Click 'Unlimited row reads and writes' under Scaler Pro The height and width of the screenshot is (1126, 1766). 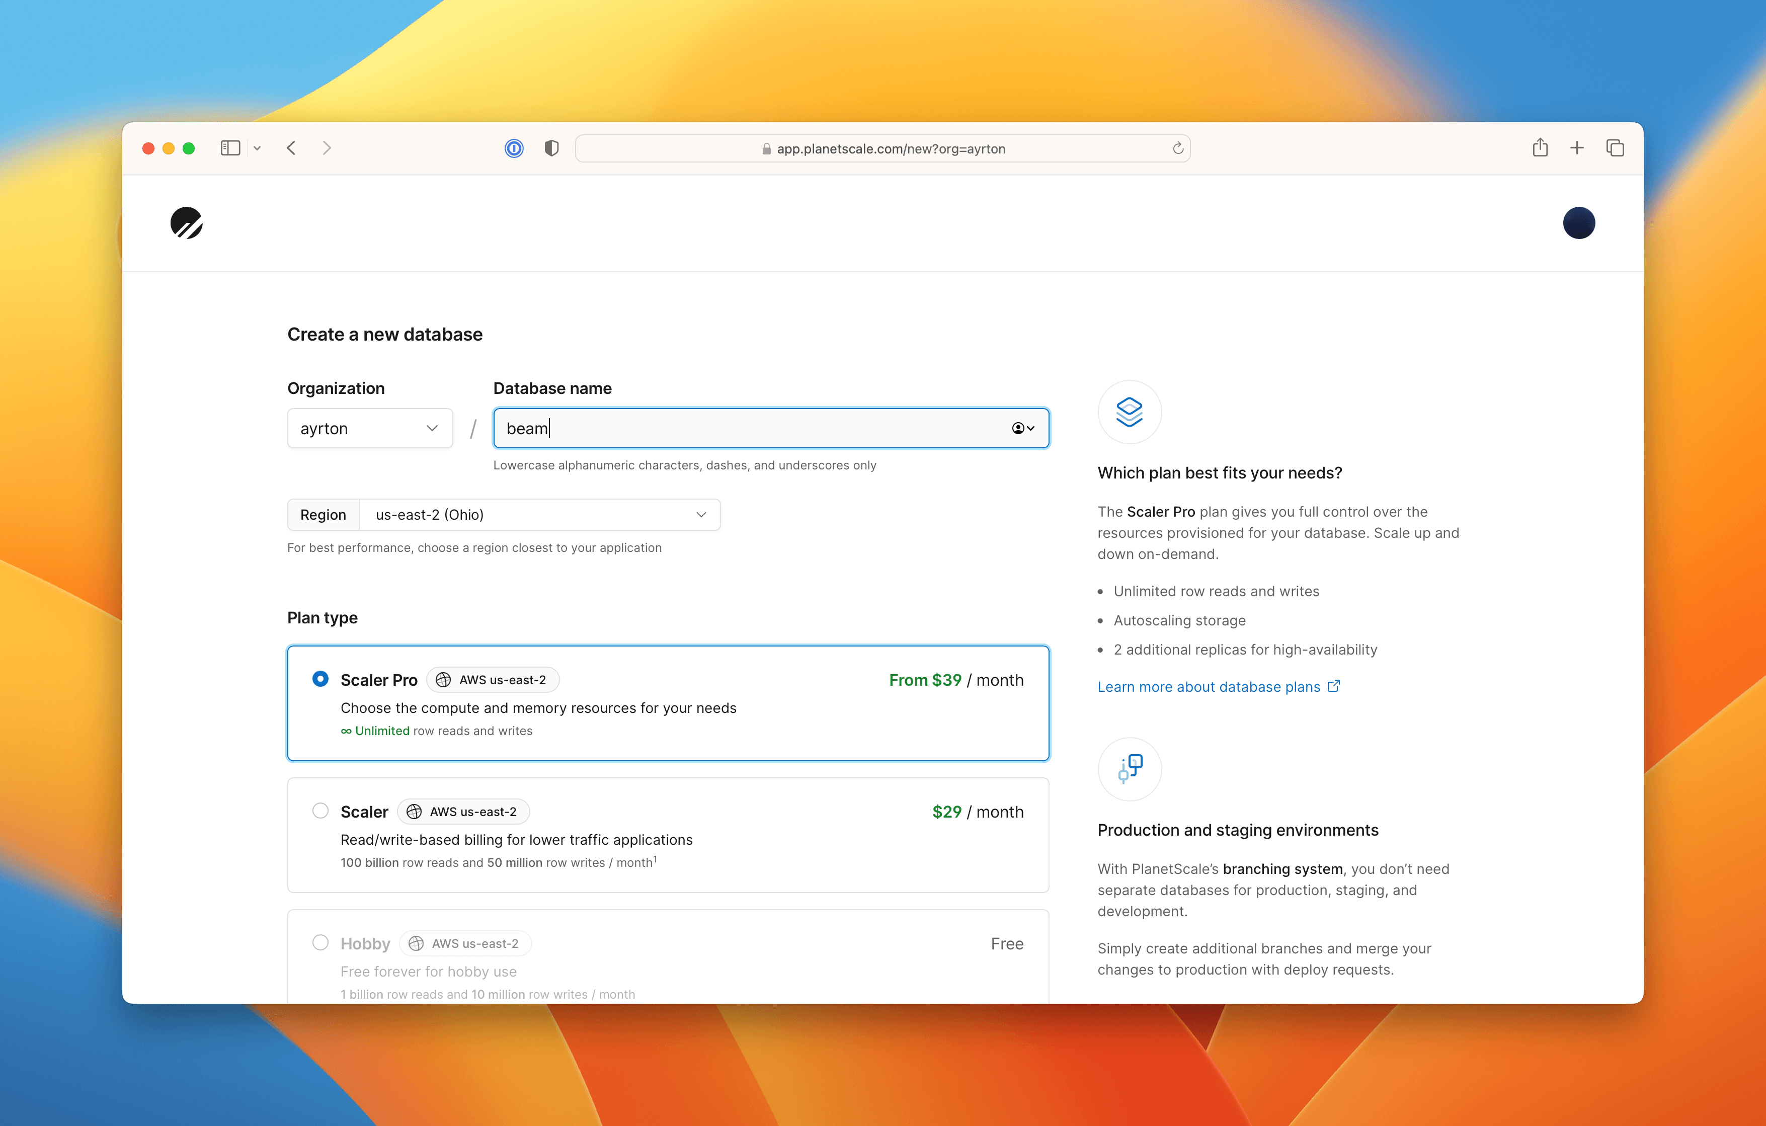tap(436, 731)
